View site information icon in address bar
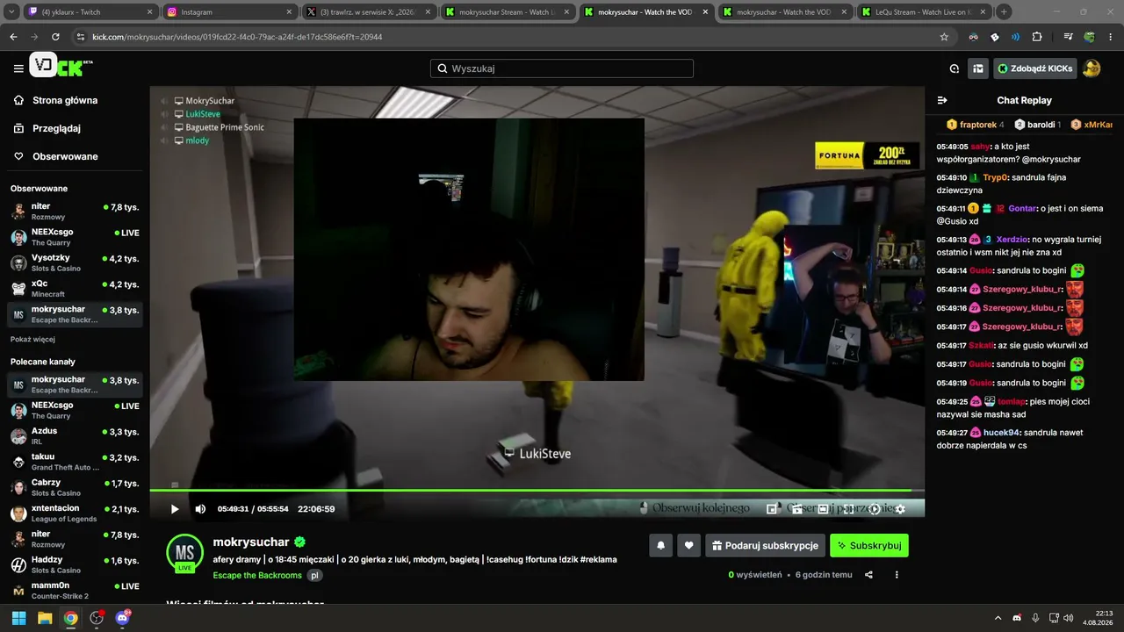The image size is (1124, 632). coord(81,37)
